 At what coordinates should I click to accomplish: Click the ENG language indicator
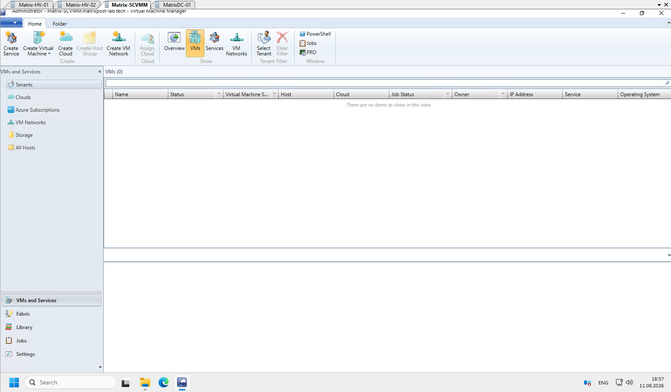[603, 383]
